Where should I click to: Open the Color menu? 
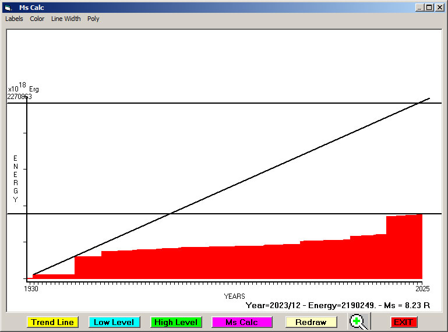37,19
